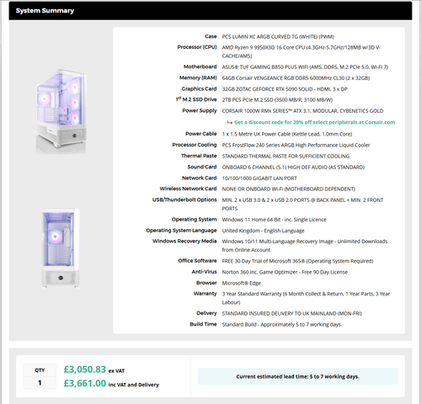
Task: Click the Operating System Language label
Action: click(x=181, y=231)
